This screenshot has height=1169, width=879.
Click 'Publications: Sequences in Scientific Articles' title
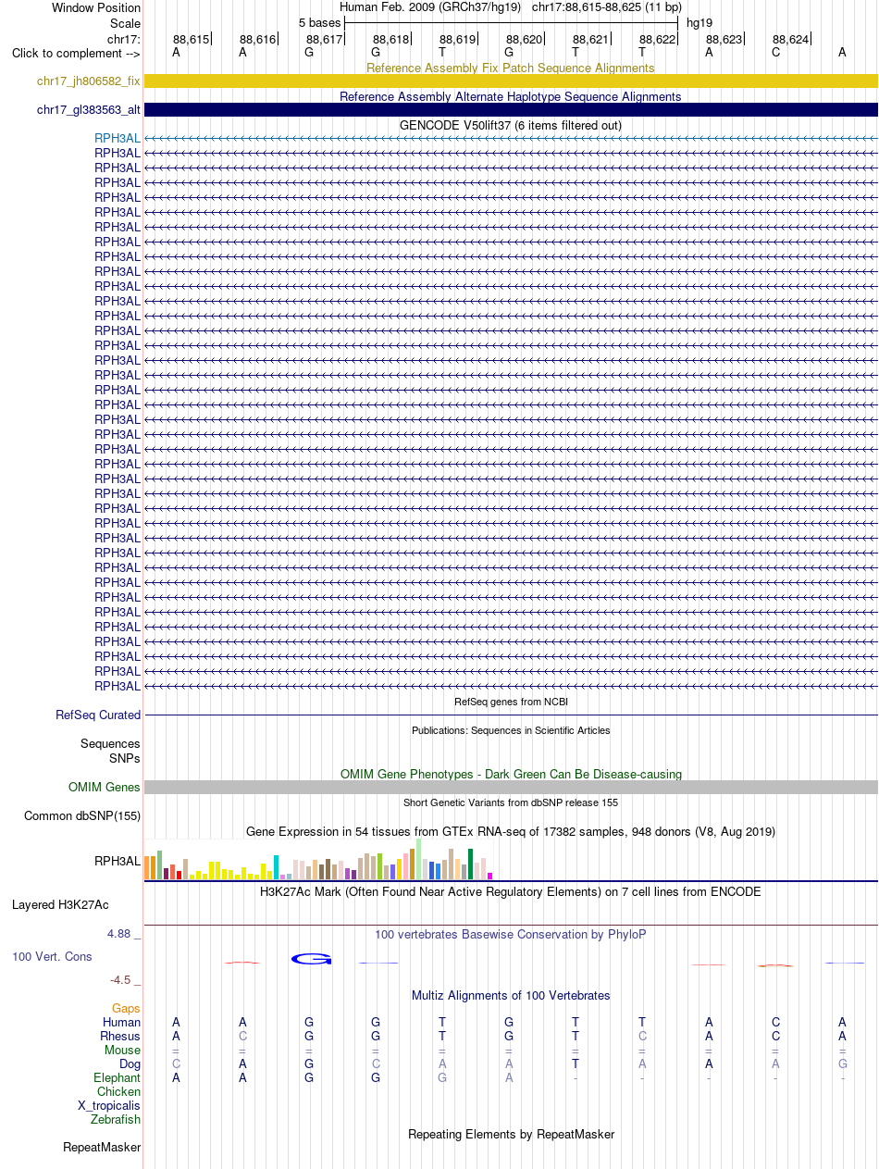pos(511,731)
